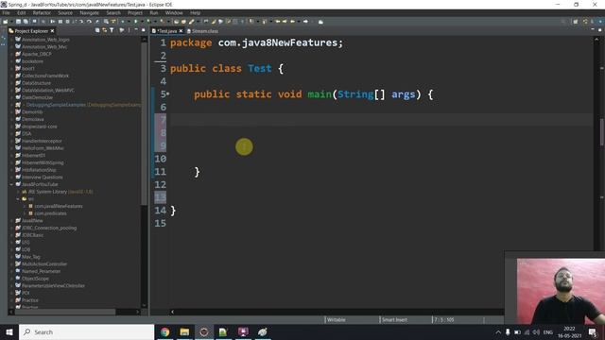Click the volume icon in system tray
The width and height of the screenshot is (605, 340).
[x=536, y=331]
